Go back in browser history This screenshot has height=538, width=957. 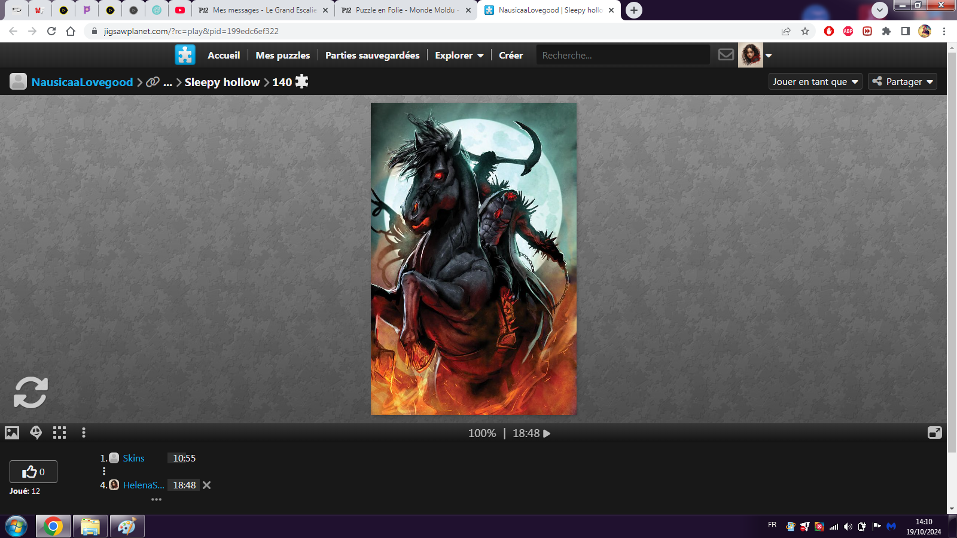click(x=13, y=31)
